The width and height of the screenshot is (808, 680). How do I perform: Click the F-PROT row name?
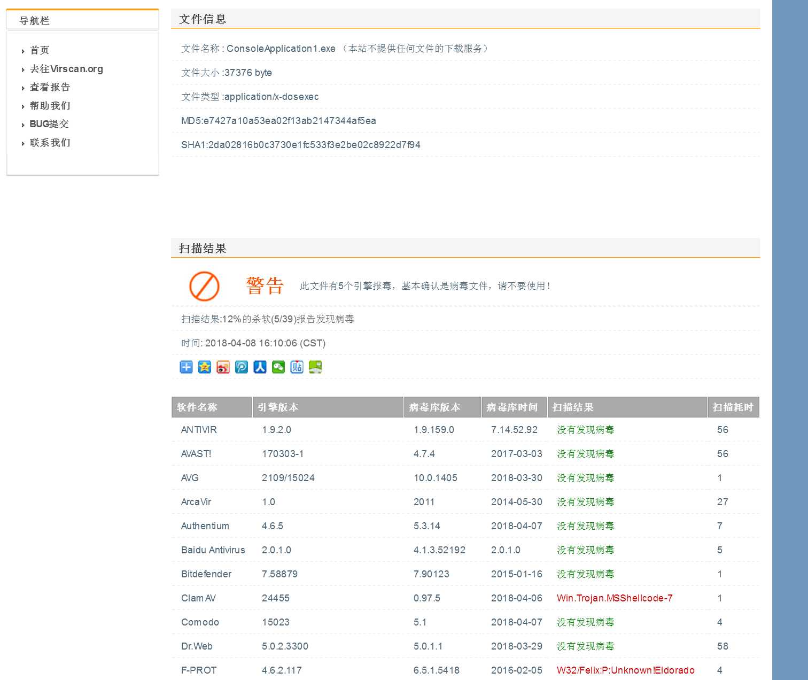pos(199,670)
